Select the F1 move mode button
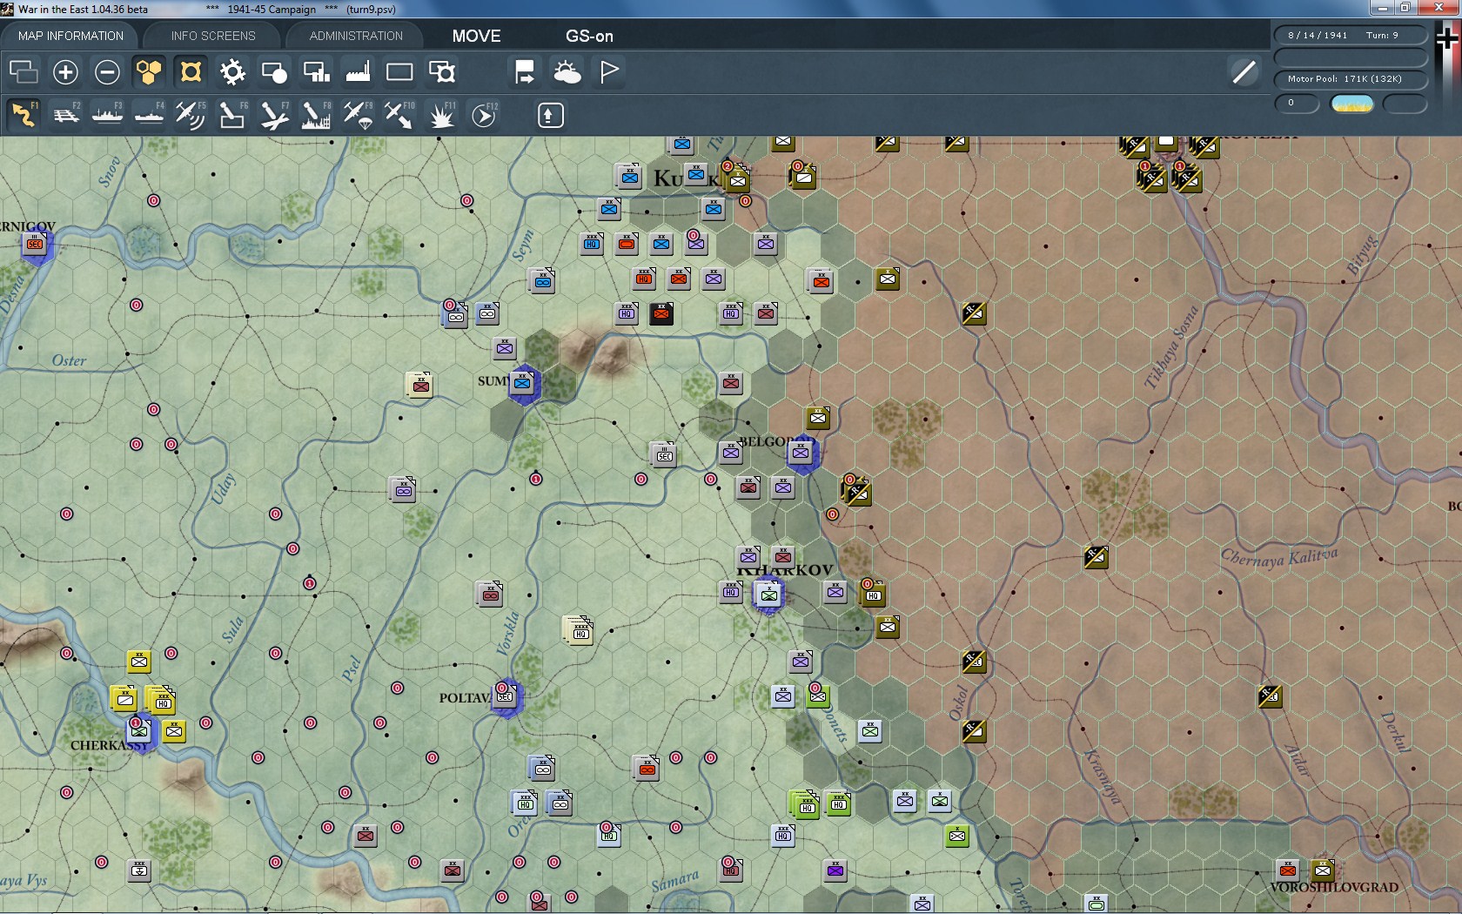 (23, 115)
